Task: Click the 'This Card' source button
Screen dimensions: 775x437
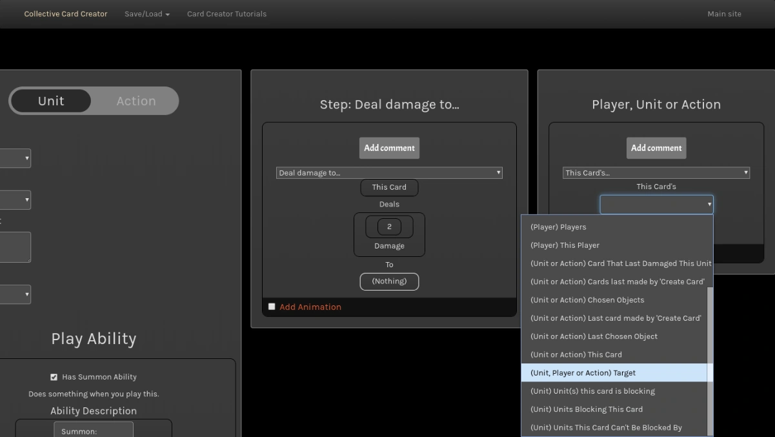Action: pos(389,187)
